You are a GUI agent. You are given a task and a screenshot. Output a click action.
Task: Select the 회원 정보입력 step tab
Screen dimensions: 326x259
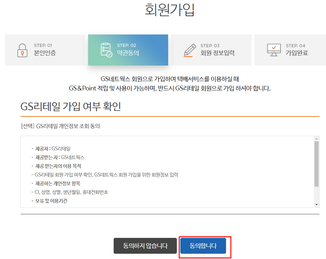coord(211,50)
